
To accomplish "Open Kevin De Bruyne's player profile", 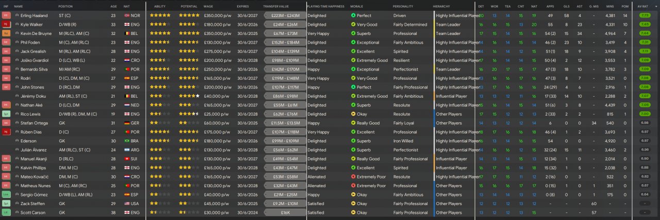I will pyautogui.click(x=36, y=33).
